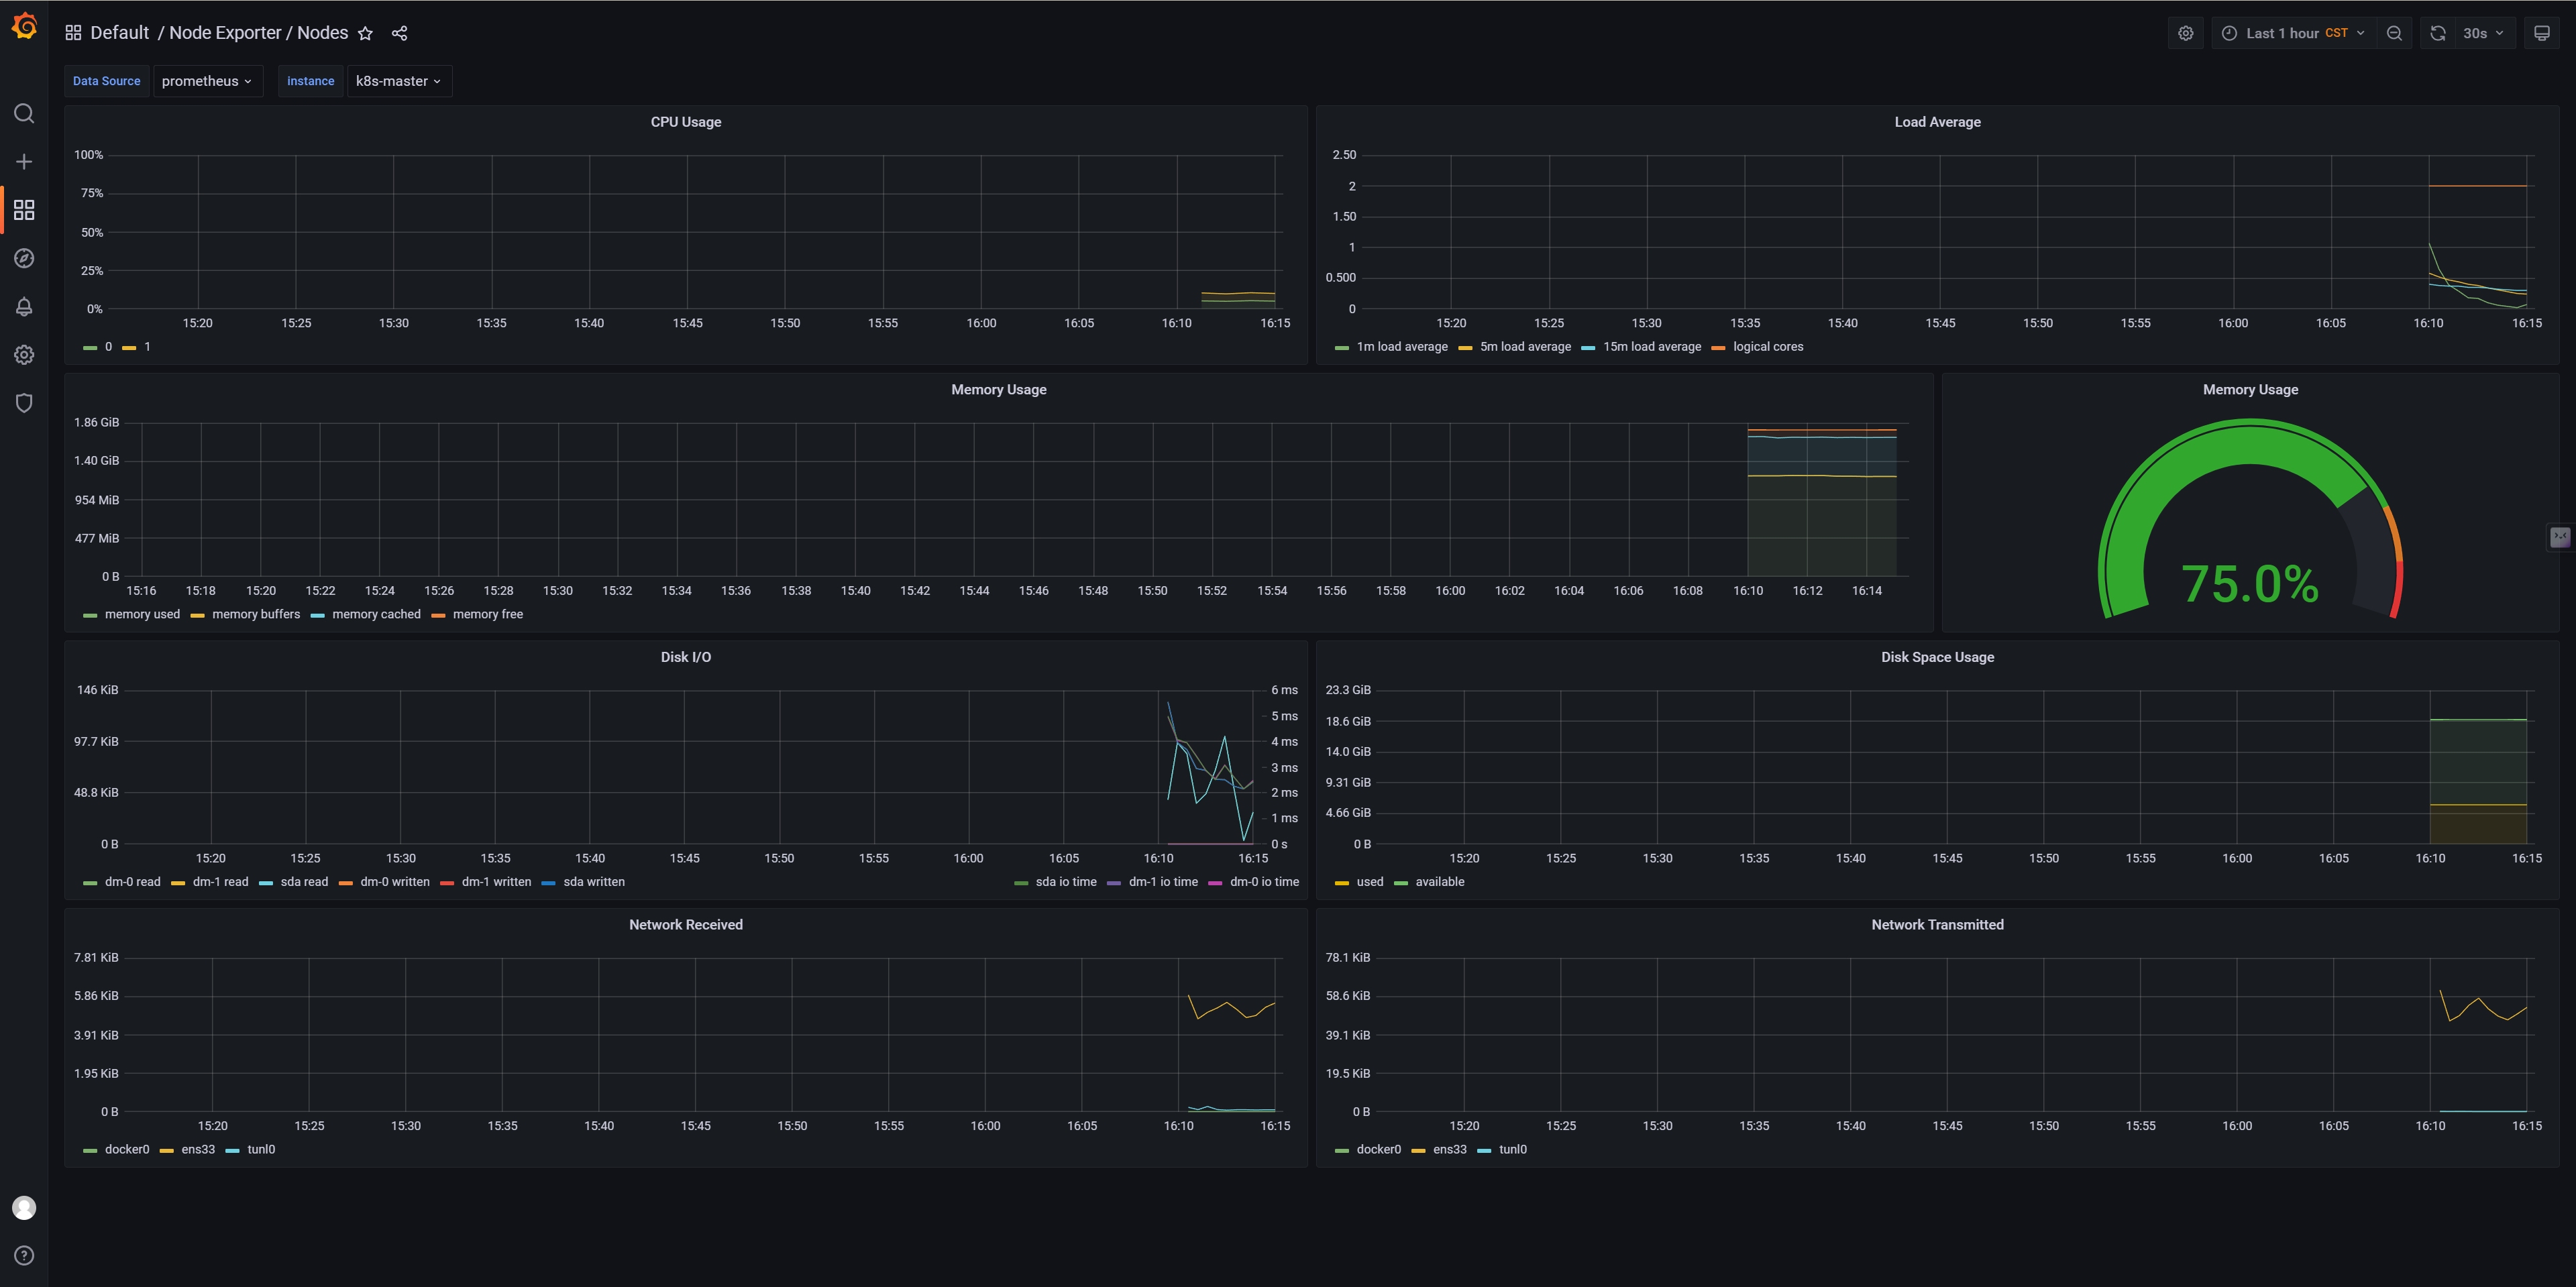Open the Server Admin shield icon
Image resolution: width=2576 pixels, height=1287 pixels.
point(24,403)
